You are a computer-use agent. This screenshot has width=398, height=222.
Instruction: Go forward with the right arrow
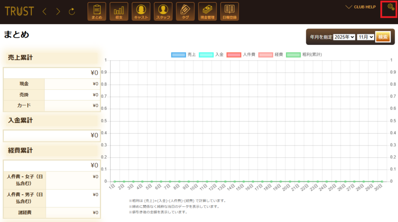click(x=58, y=12)
